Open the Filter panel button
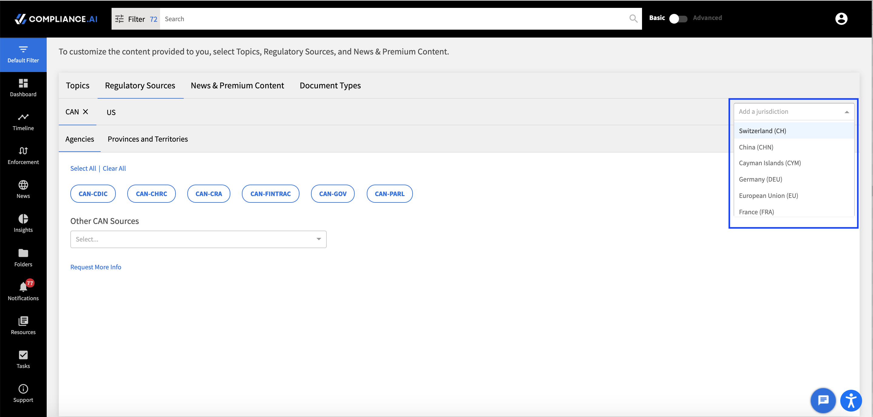Viewport: 873px width, 417px height. [136, 19]
